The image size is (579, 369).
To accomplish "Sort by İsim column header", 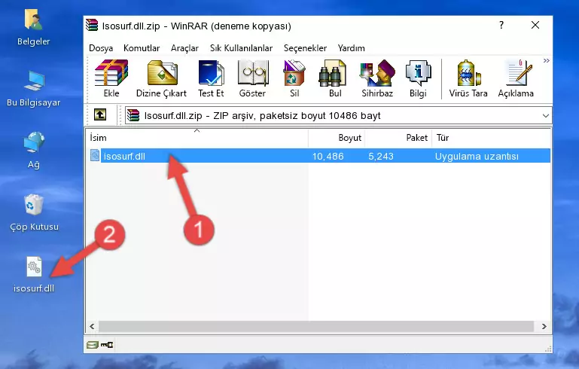I will point(197,137).
